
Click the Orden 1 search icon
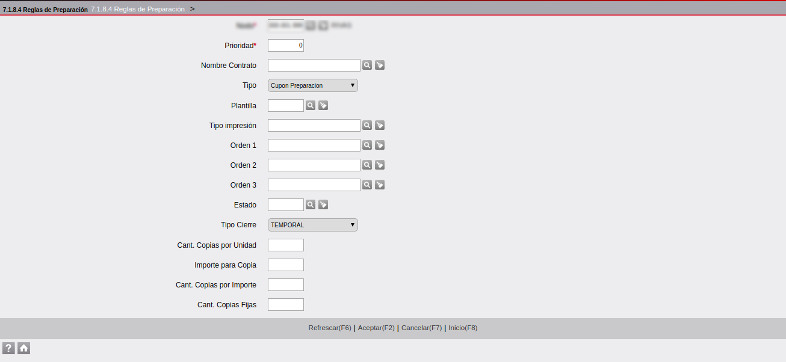[x=367, y=145]
